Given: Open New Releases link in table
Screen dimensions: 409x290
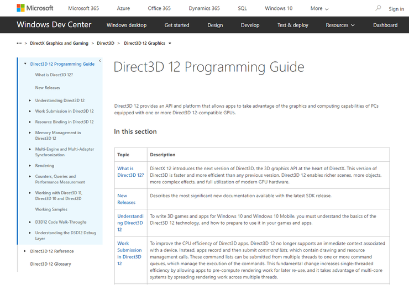Looking at the screenshot, I should (126, 199).
